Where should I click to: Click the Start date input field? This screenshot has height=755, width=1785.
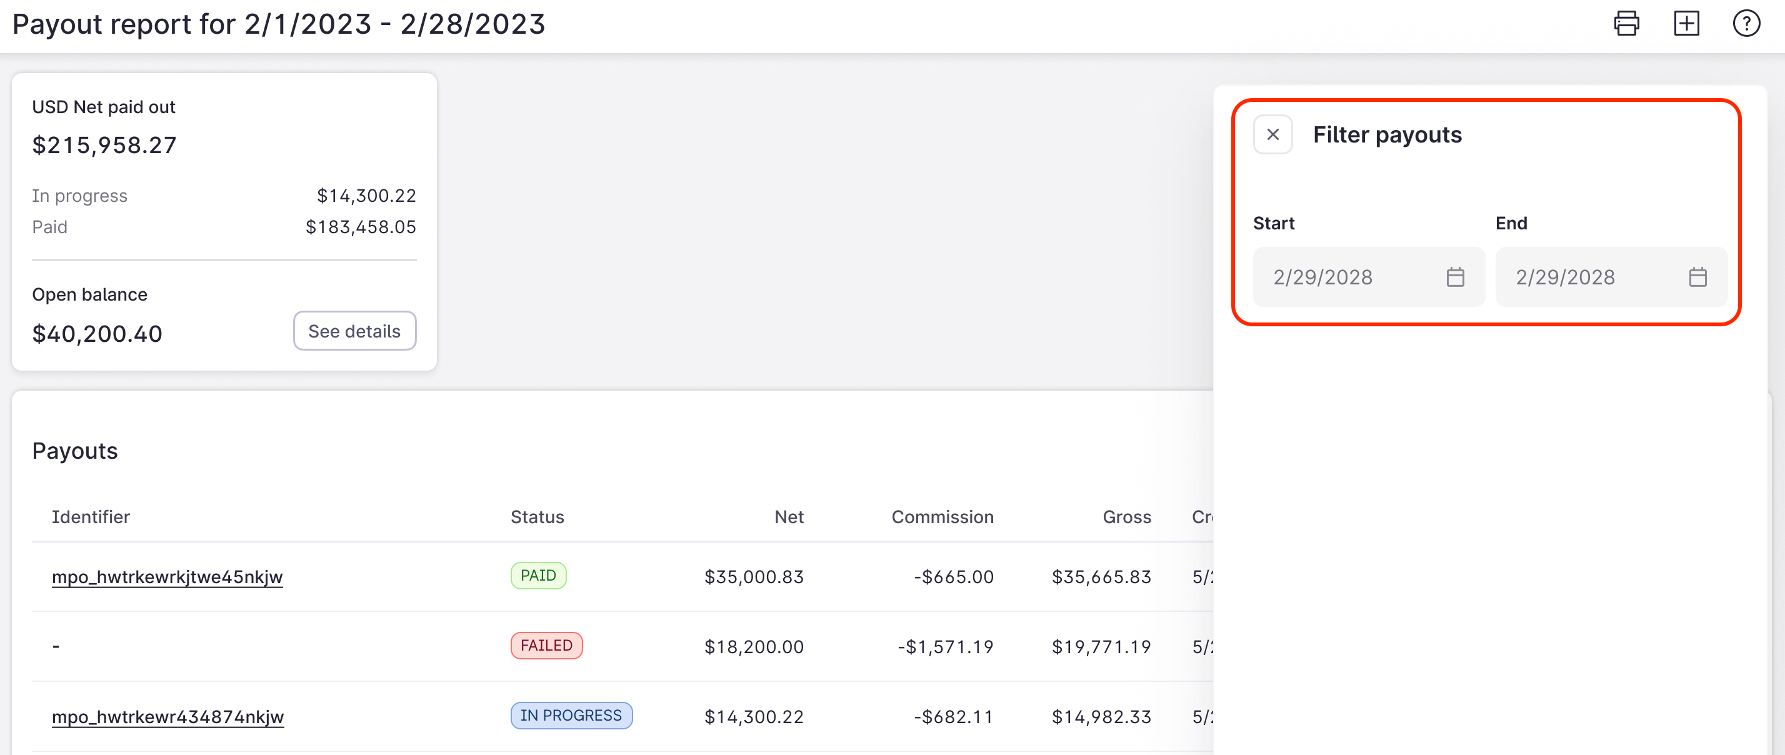point(1344,277)
